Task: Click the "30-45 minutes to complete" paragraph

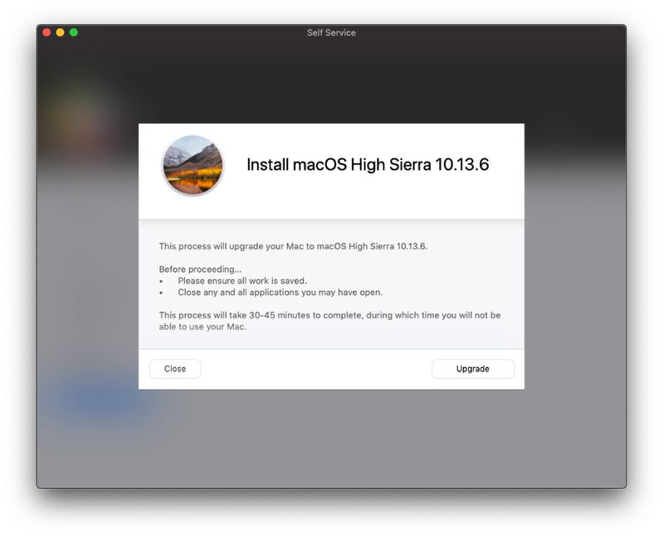Action: click(330, 321)
